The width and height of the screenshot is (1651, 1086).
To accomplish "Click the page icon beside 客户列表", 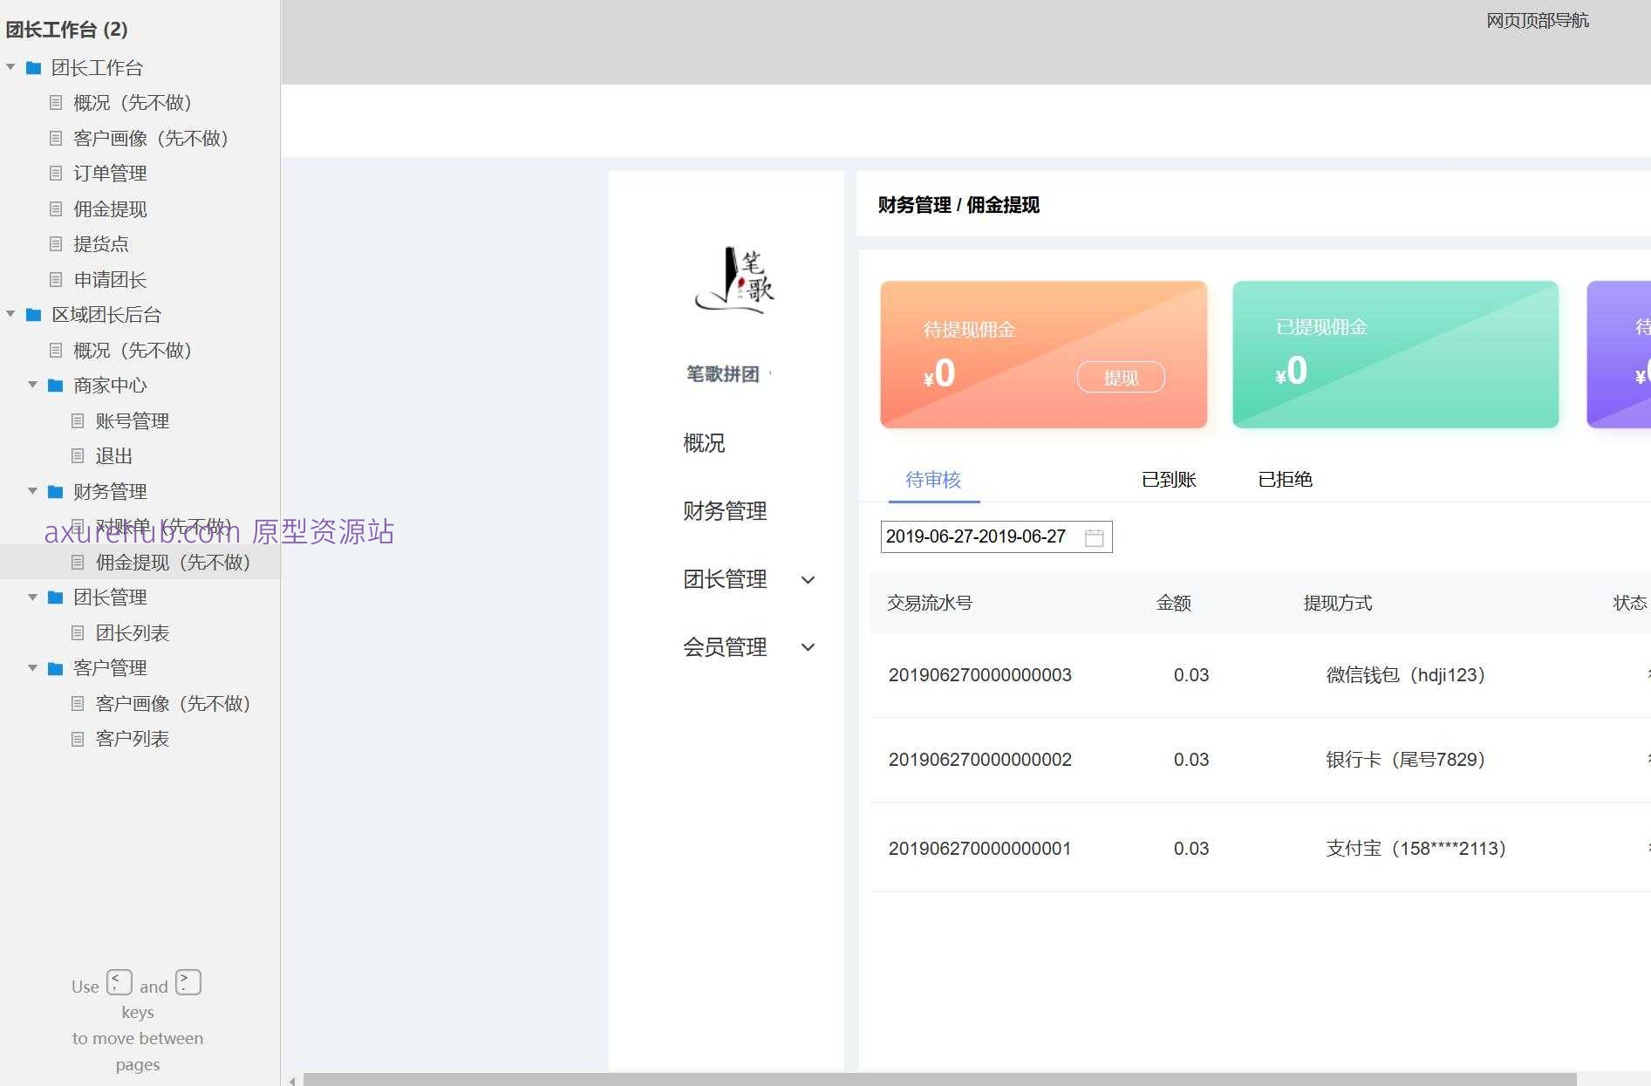I will coord(78,739).
